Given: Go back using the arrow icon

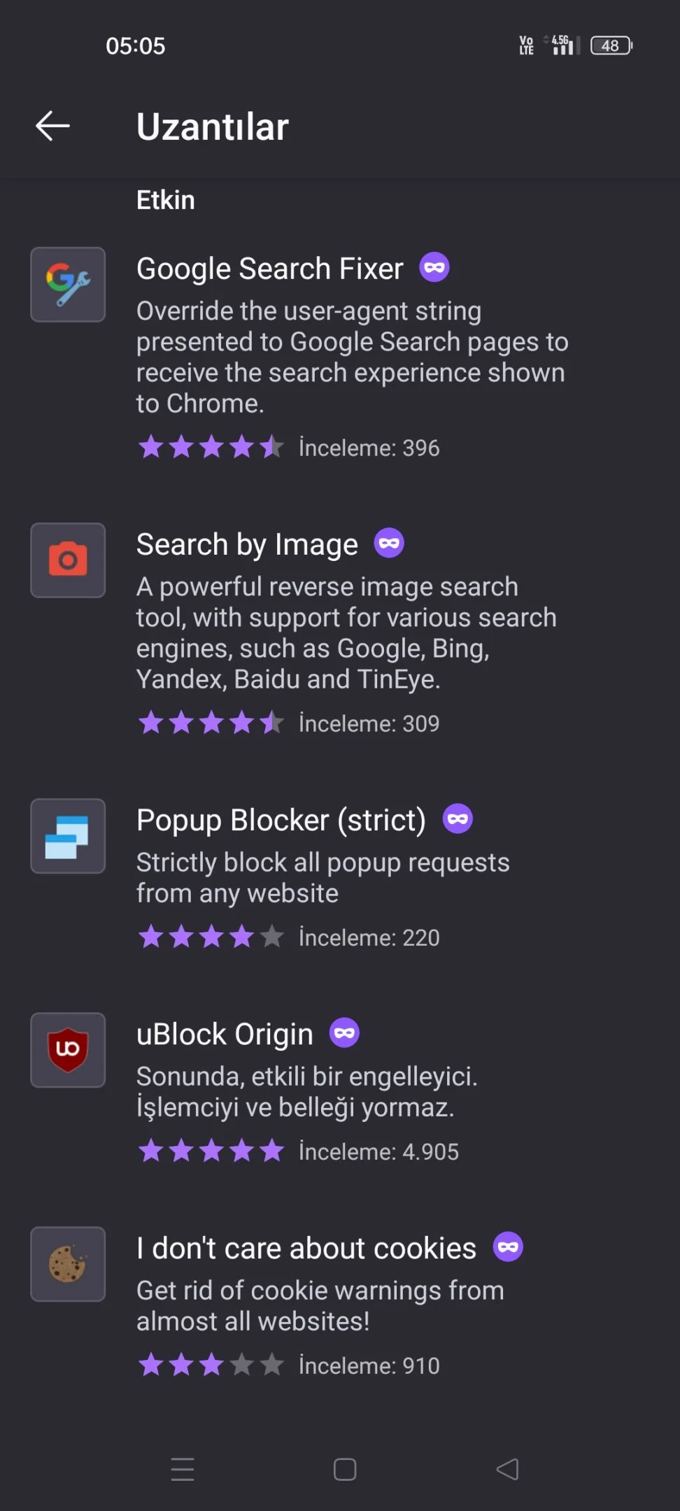Looking at the screenshot, I should 52,127.
